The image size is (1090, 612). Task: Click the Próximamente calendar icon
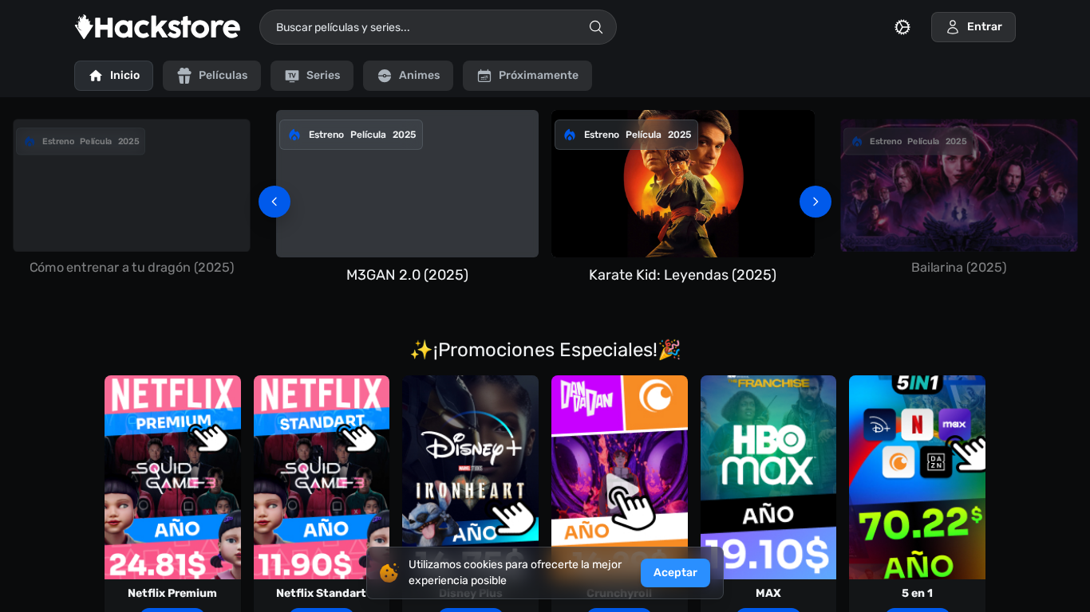pyautogui.click(x=484, y=76)
